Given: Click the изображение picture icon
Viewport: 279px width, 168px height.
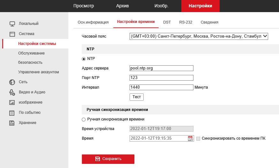Looking at the screenshot, I should click(12, 102).
